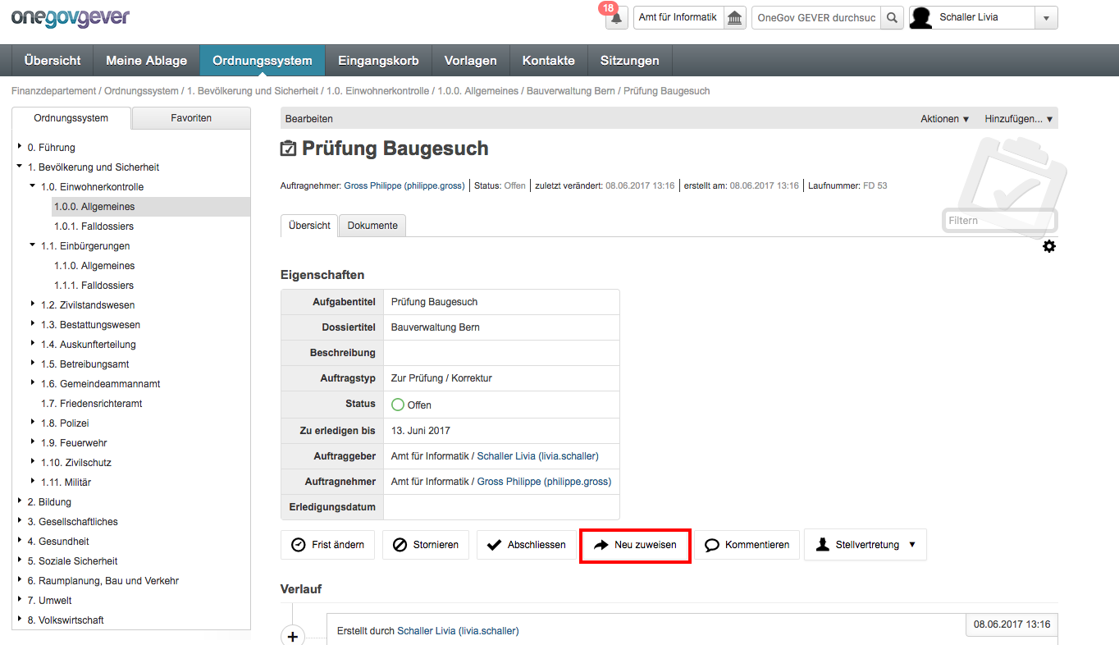The width and height of the screenshot is (1119, 645).
Task: Select 1.7. Friedensrichteramt tree item
Action: (91, 404)
